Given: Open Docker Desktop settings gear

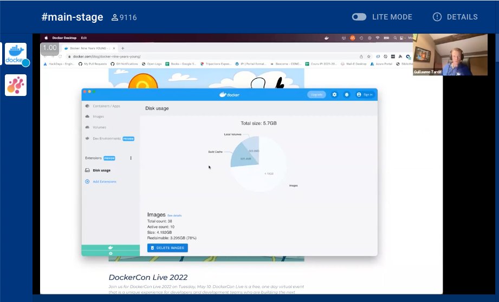Looking at the screenshot, I should coord(334,95).
